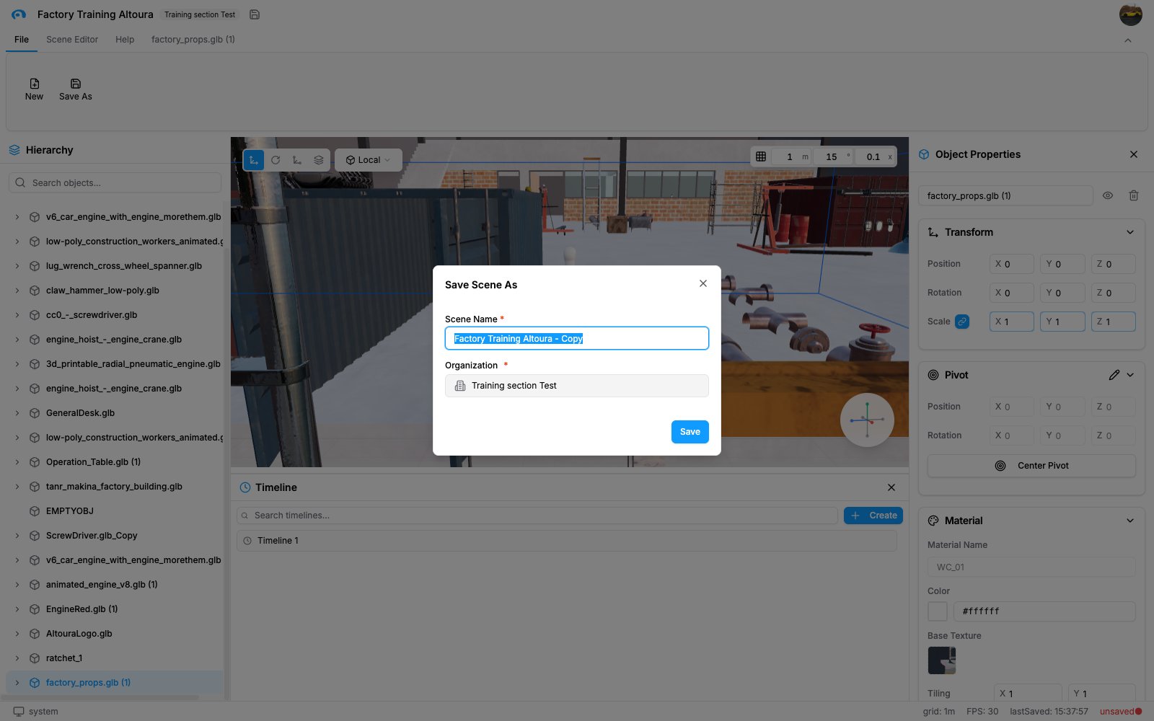This screenshot has height=721, width=1154.
Task: Click the Transform Scale X field
Action: tap(1012, 322)
